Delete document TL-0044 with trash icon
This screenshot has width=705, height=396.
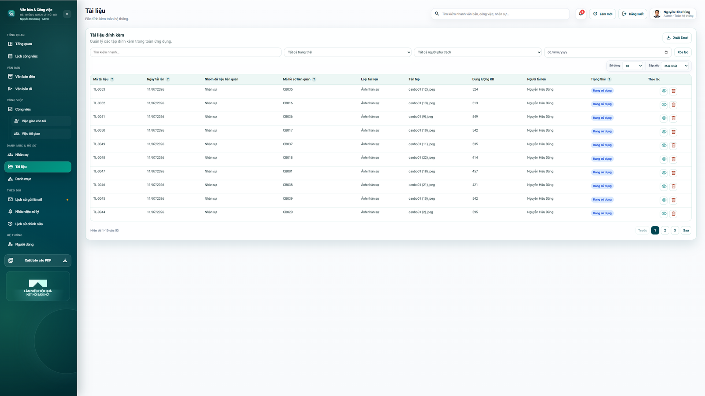[x=673, y=214]
